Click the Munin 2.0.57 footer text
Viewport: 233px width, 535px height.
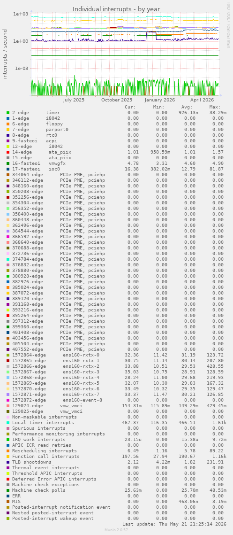(x=116, y=530)
